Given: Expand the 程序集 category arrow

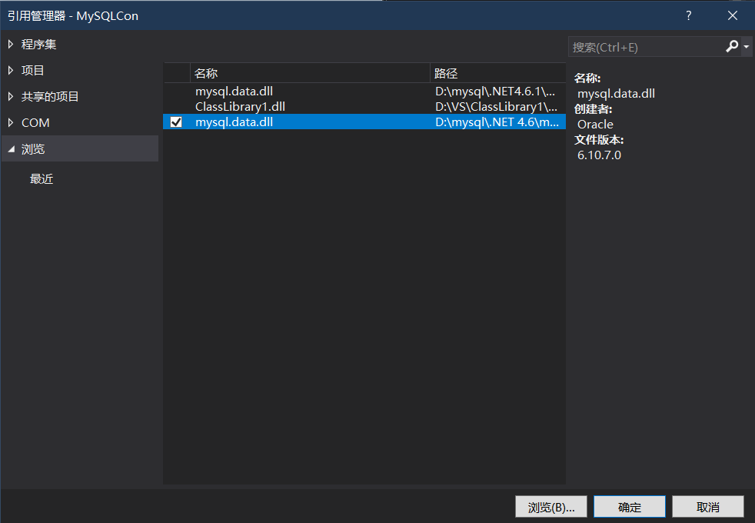Looking at the screenshot, I should tap(9, 44).
